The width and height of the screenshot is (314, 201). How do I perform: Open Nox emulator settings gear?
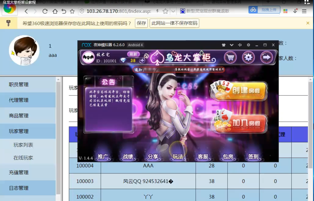[x=248, y=45]
